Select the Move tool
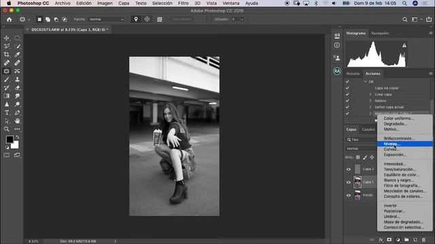Image resolution: width=435 pixels, height=244 pixels. (x=7, y=38)
